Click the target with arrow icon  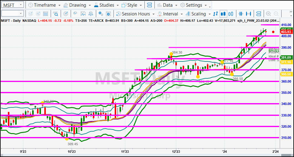point(66,14)
